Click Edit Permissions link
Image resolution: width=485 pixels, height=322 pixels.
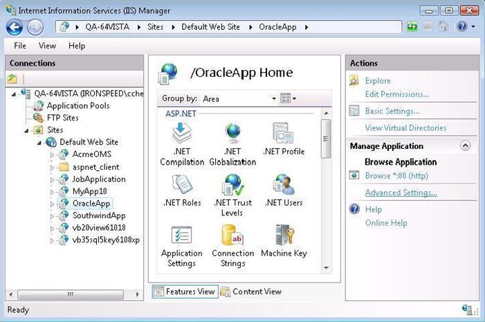click(x=397, y=94)
